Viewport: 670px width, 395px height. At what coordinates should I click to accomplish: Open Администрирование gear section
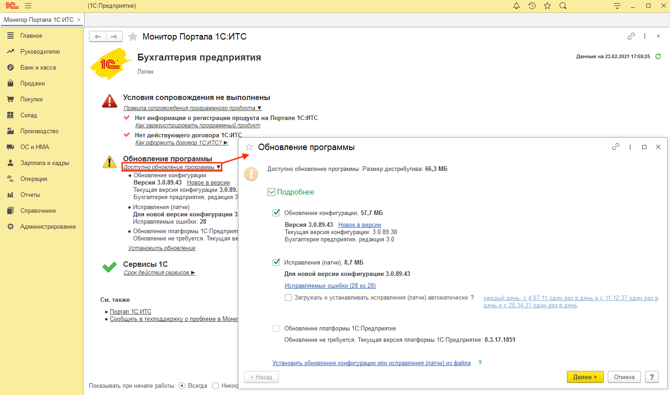pyautogui.click(x=10, y=226)
